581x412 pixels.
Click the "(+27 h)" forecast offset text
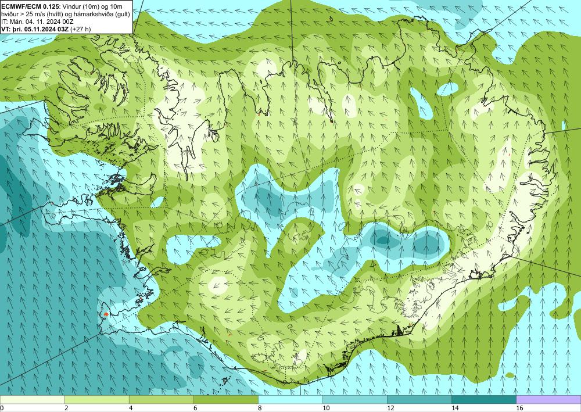80,29
